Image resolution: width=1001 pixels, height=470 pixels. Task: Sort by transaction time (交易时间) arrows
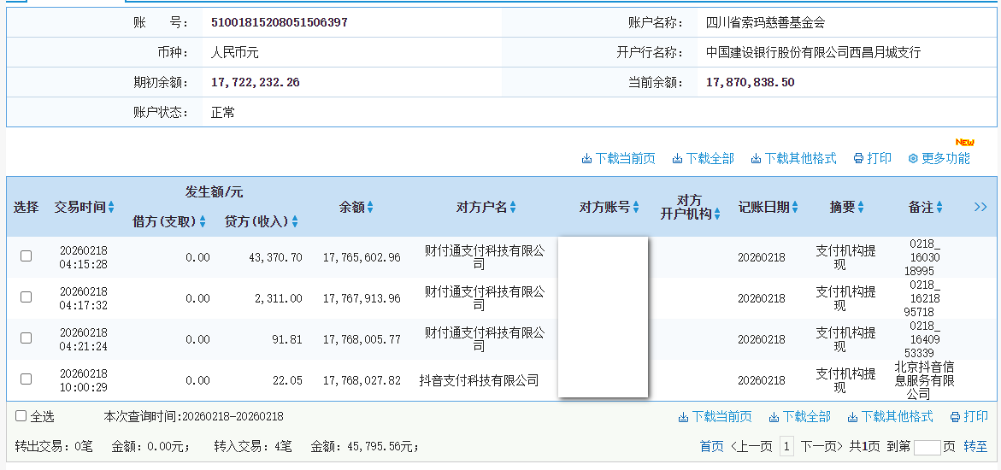coord(111,208)
